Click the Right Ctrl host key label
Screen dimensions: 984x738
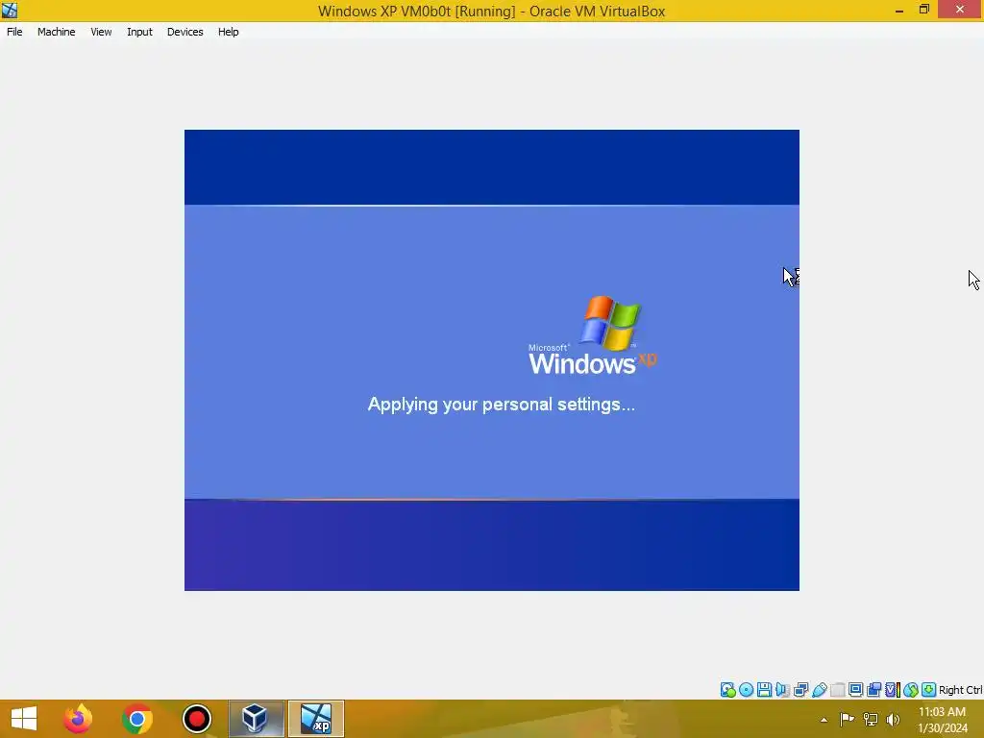point(960,690)
